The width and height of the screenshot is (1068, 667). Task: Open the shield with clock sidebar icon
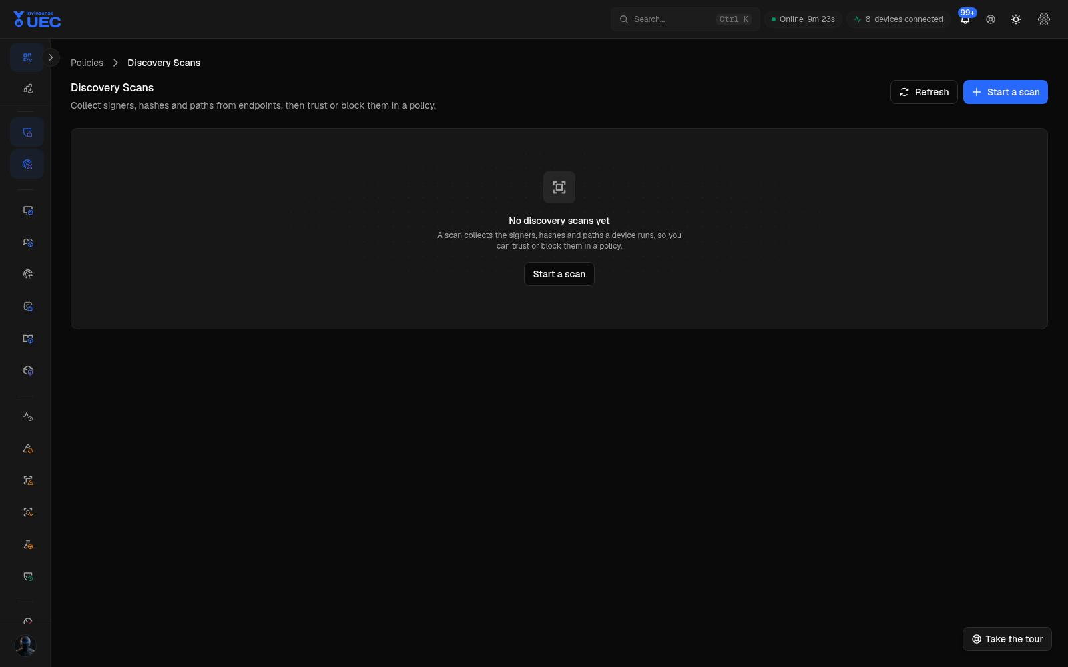pos(27,576)
